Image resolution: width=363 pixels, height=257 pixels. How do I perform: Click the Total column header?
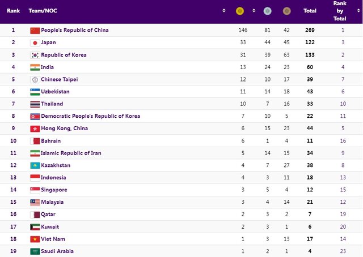(x=310, y=11)
